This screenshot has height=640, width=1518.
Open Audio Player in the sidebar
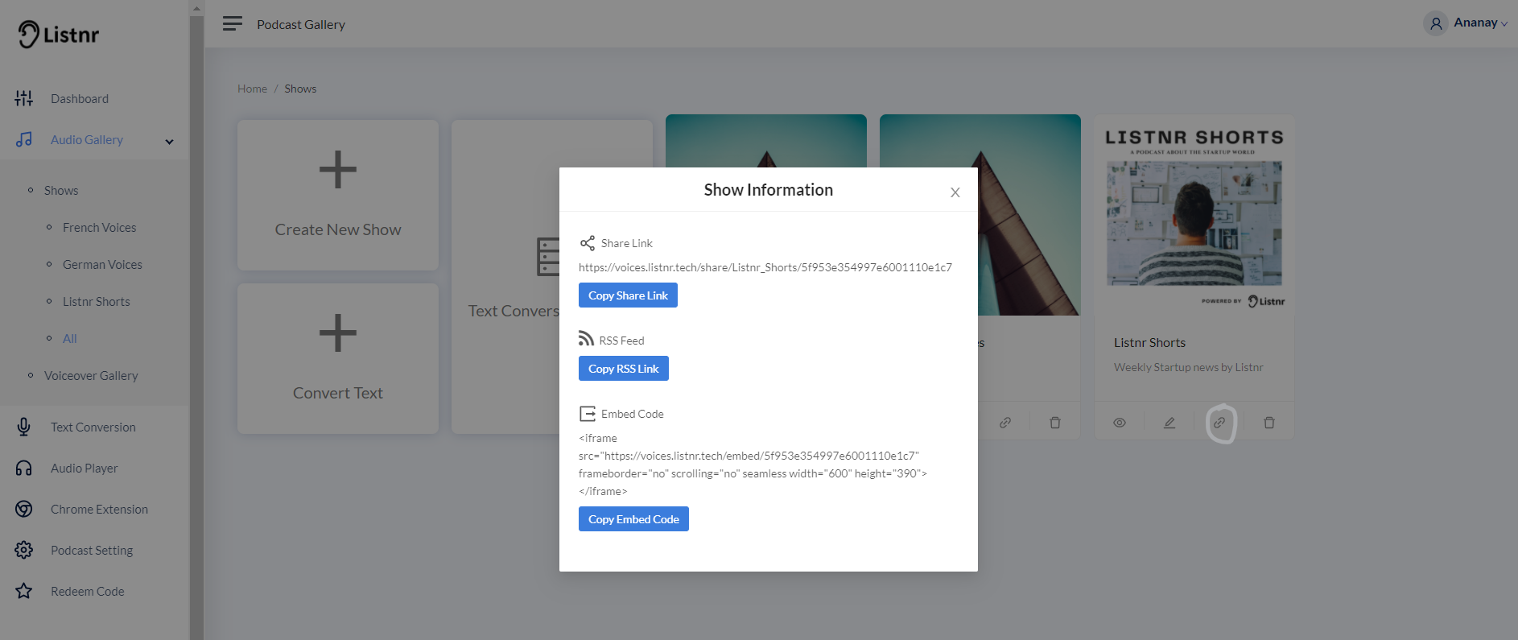[85, 468]
